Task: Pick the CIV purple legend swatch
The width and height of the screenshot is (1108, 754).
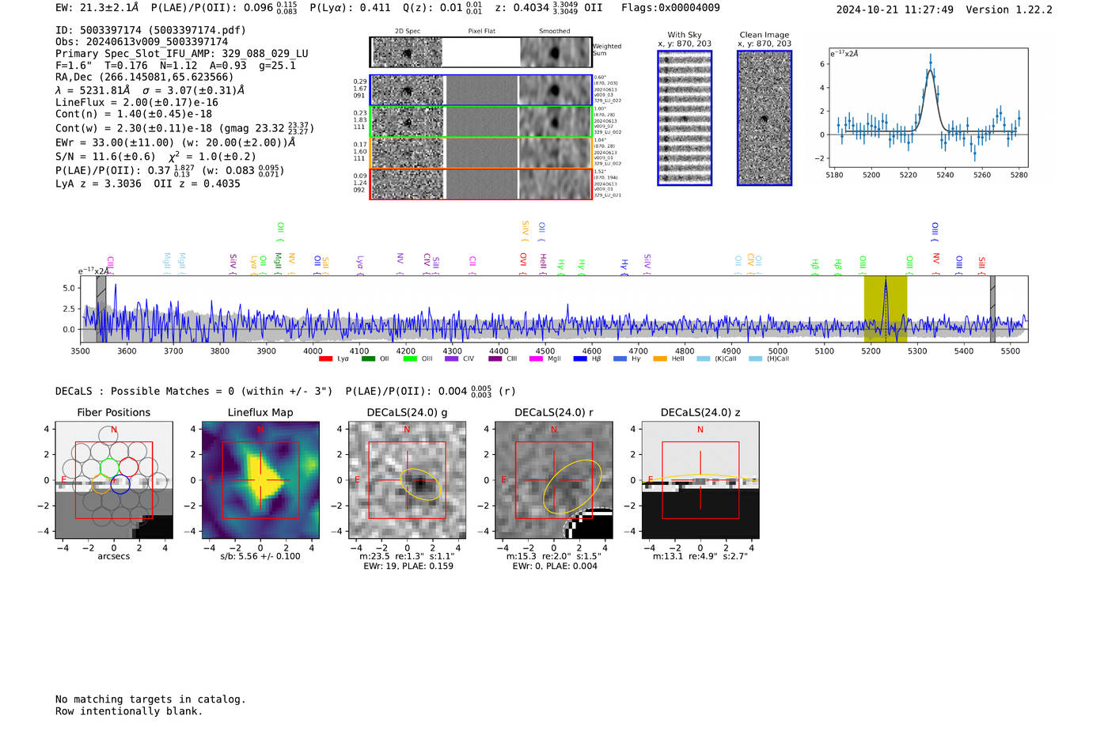Action: (452, 359)
